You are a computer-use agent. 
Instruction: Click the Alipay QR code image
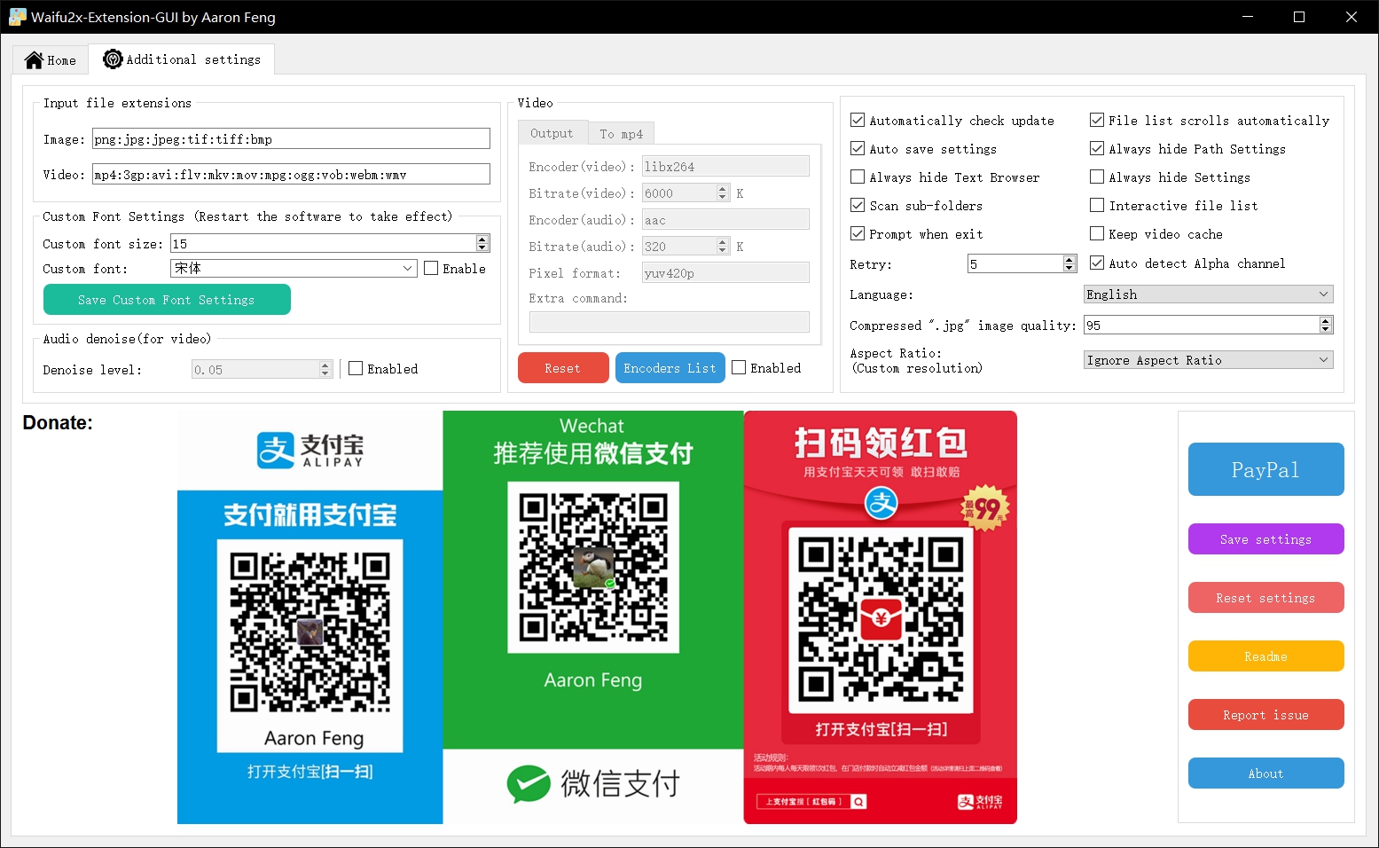pyautogui.click(x=310, y=632)
